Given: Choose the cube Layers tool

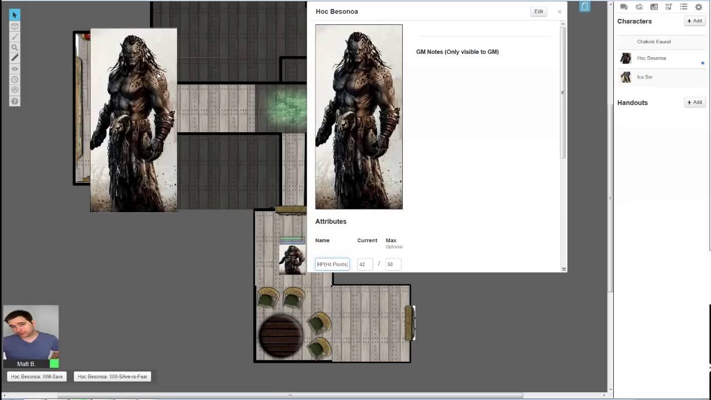Looking at the screenshot, I should click(x=14, y=26).
